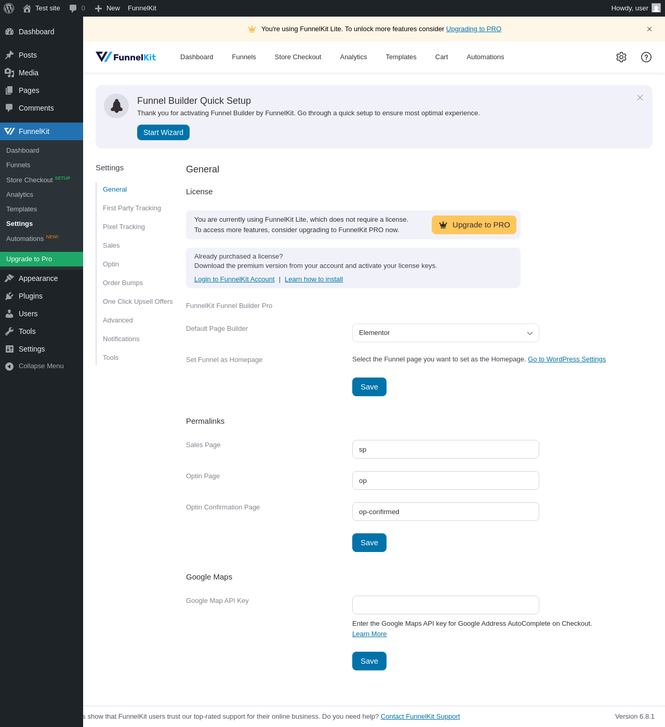Click the Comments bubble icon in sidebar
Screen dimensions: 665x727
[x=9, y=108]
